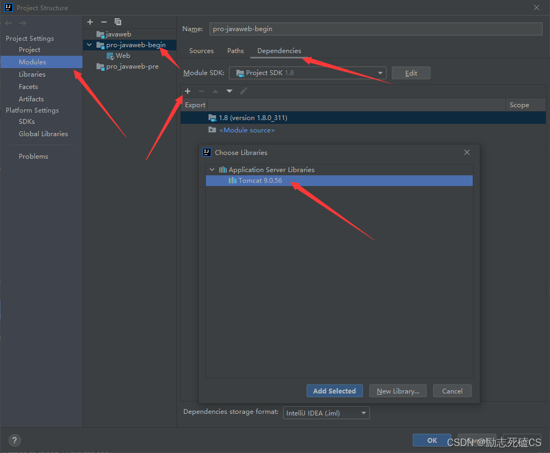Open Facets settings section

[x=41, y=87]
